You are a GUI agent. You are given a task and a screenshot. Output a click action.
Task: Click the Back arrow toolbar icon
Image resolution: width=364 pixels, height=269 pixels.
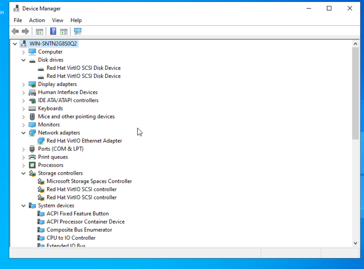click(15, 31)
